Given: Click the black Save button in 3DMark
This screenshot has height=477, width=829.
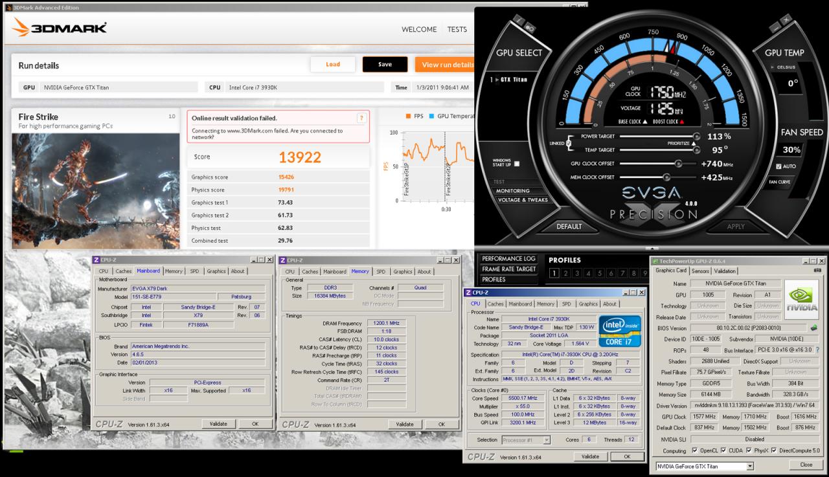Looking at the screenshot, I should (385, 65).
